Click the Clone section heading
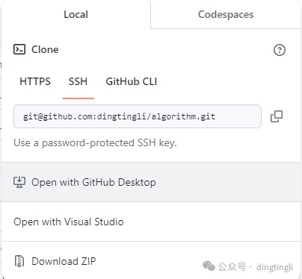This screenshot has width=302, height=279. tap(45, 49)
